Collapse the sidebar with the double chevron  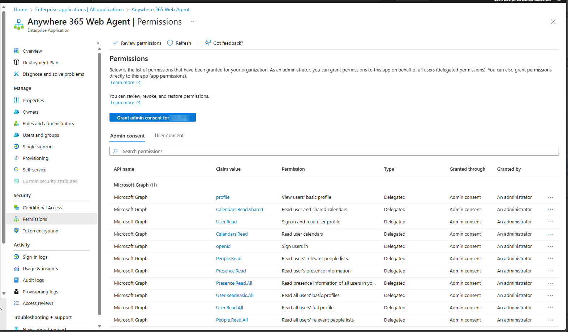pyautogui.click(x=98, y=43)
